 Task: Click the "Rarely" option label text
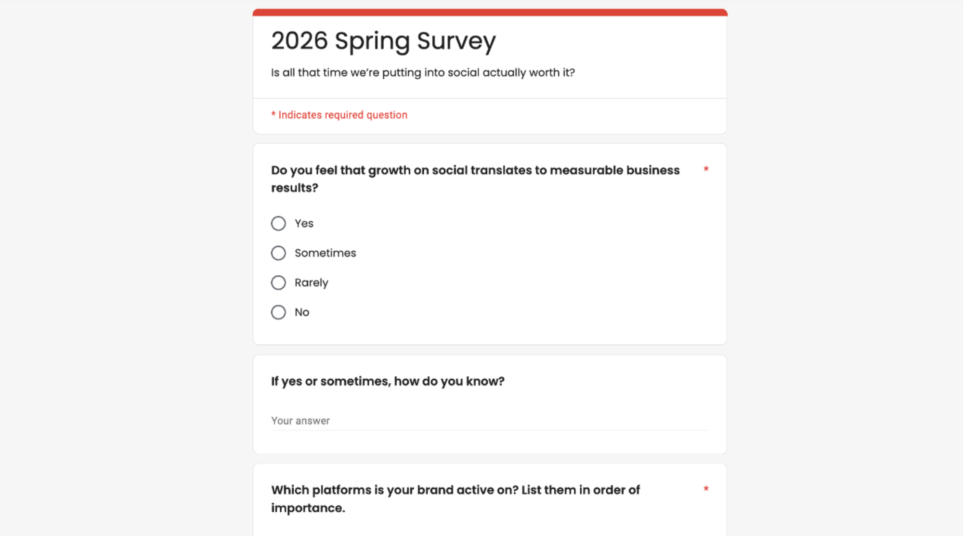pos(311,282)
